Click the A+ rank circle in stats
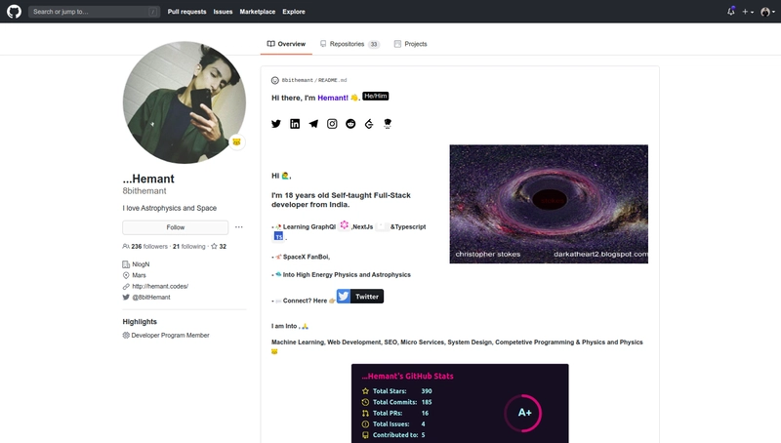 523,413
